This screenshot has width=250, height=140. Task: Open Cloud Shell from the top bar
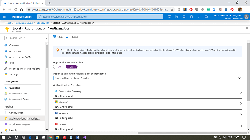(x=169, y=17)
